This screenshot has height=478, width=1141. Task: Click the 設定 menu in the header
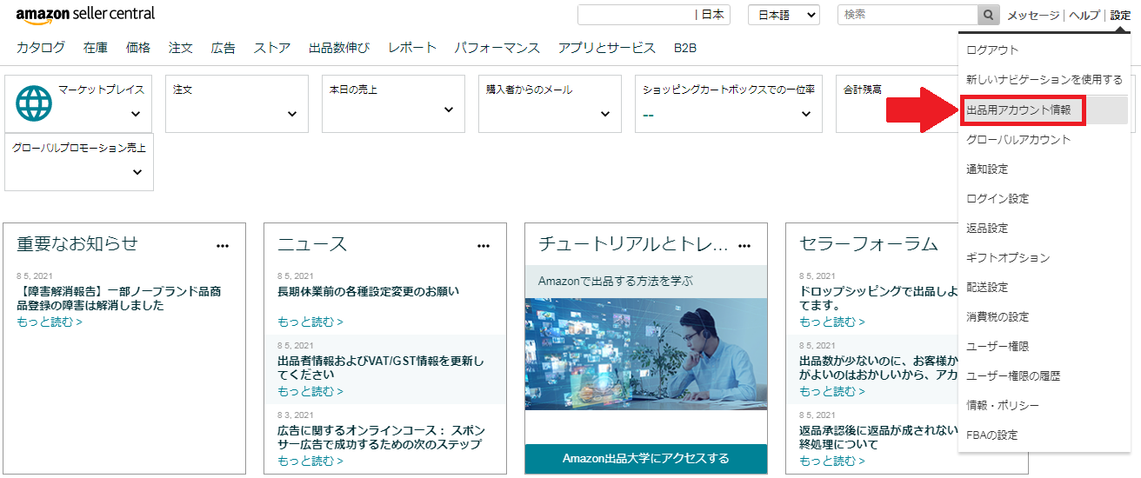pos(1120,16)
